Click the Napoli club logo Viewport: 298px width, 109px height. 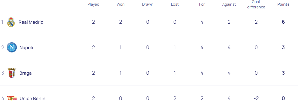coord(12,48)
